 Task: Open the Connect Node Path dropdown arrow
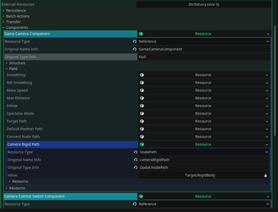coord(267,137)
